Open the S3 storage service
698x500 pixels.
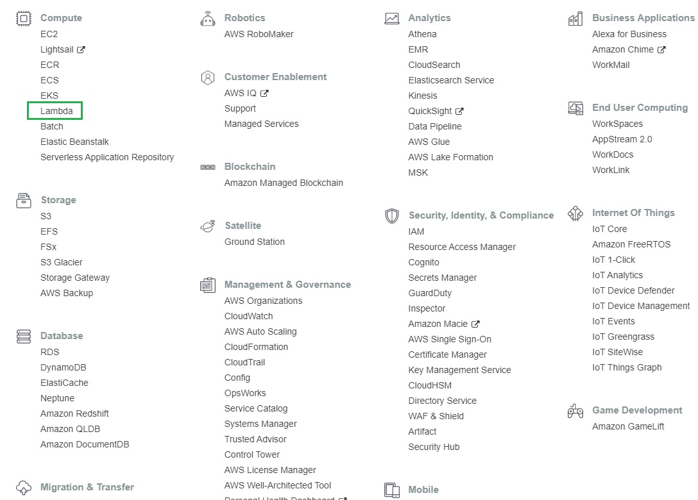pyautogui.click(x=46, y=216)
